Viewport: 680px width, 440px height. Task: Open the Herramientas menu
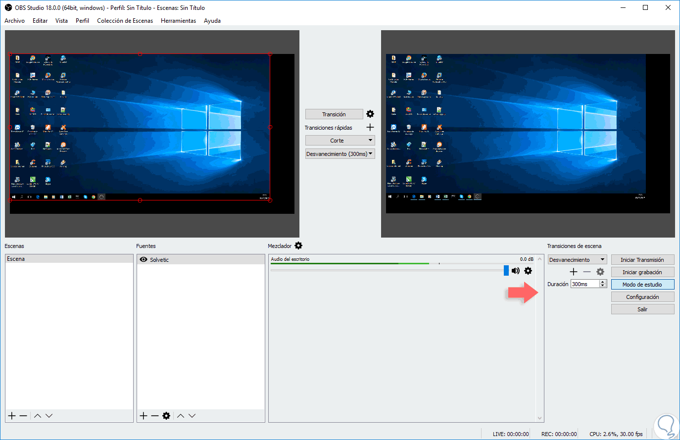pos(178,21)
